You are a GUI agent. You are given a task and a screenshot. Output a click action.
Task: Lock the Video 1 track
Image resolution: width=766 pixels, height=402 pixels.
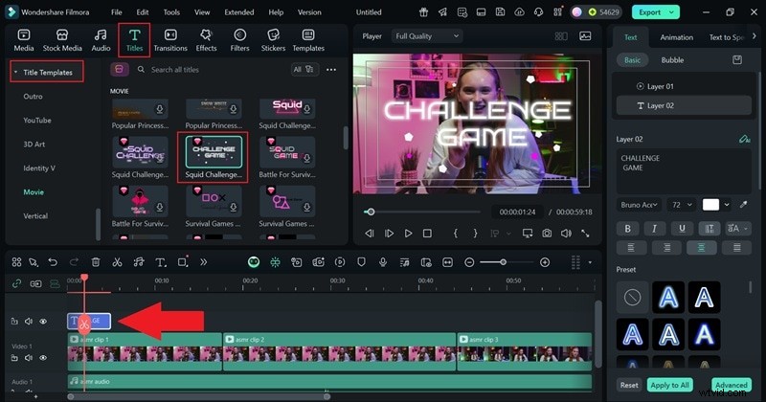point(14,358)
